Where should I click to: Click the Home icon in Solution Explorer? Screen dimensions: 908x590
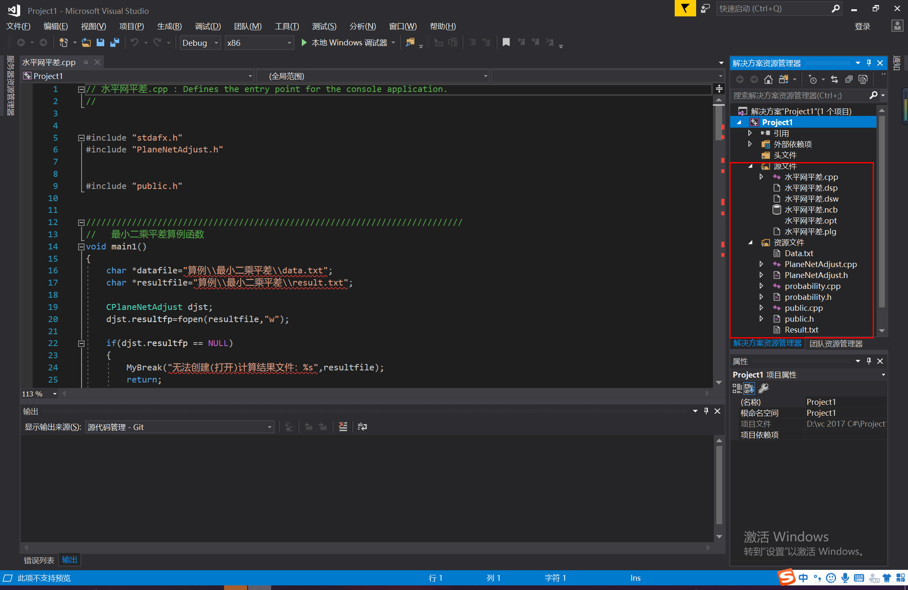(768, 79)
